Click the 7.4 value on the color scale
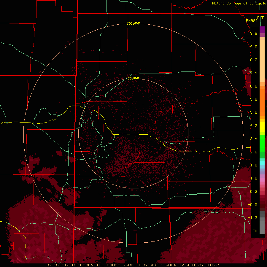The height and width of the screenshot is (267, 267). (x=254, y=73)
